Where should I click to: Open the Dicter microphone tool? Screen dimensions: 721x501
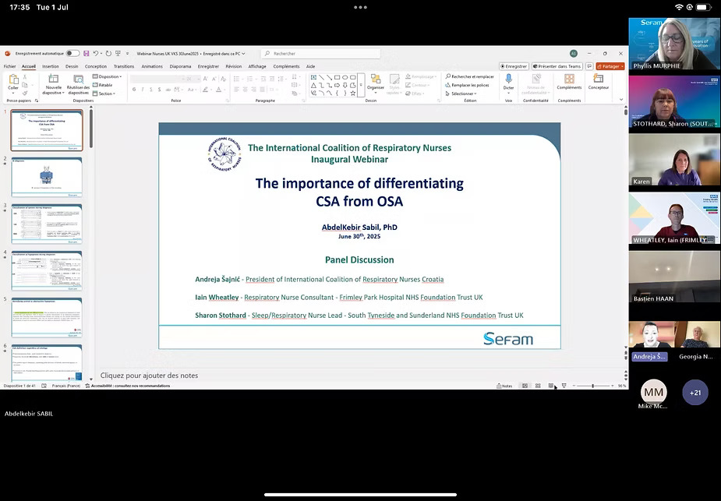coord(508,80)
